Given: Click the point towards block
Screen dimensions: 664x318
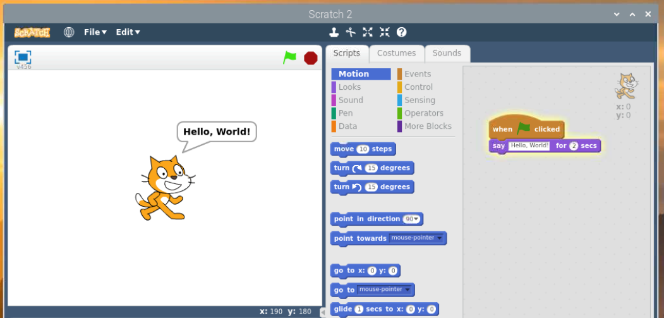Looking at the screenshot, I should (x=389, y=238).
